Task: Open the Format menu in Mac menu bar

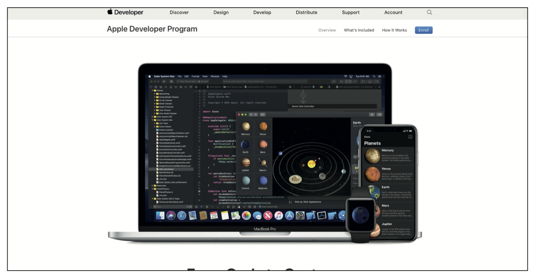Action: pos(196,76)
